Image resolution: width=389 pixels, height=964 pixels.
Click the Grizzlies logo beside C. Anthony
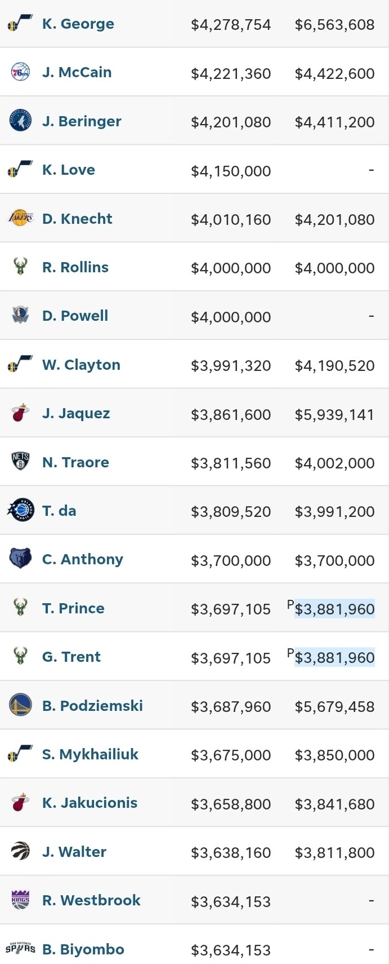pos(20,559)
